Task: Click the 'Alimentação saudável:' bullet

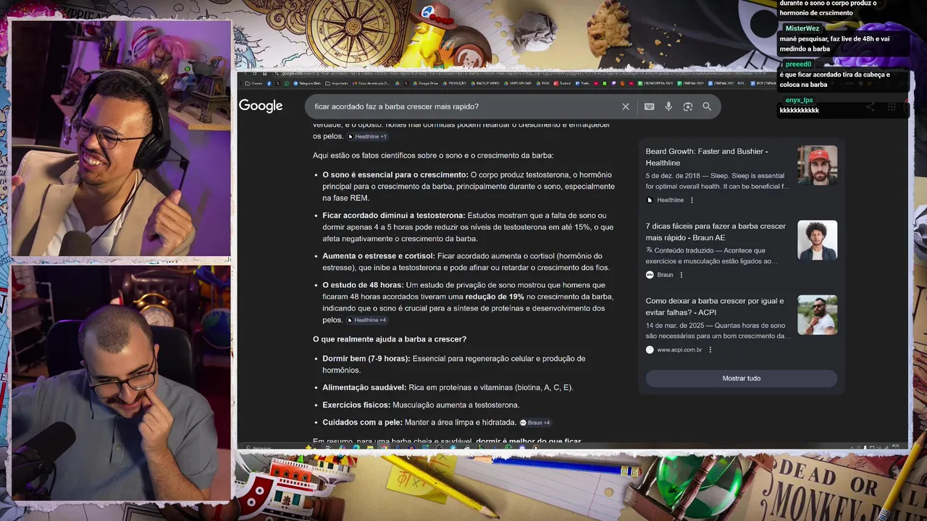Action: pyautogui.click(x=364, y=388)
